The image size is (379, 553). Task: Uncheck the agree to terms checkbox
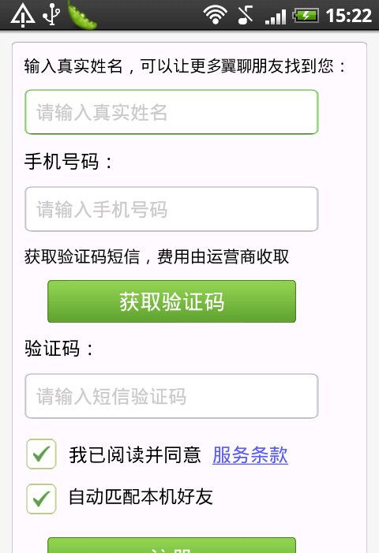(x=41, y=454)
